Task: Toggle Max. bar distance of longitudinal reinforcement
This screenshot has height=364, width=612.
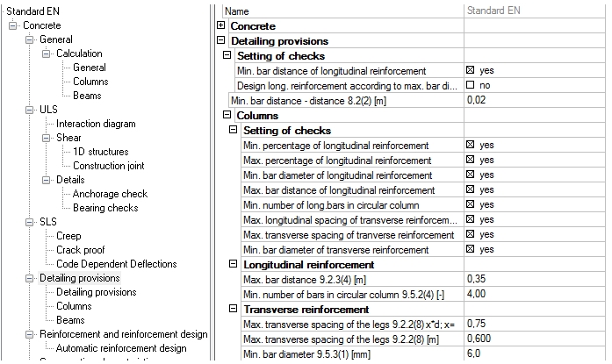Action: (471, 189)
